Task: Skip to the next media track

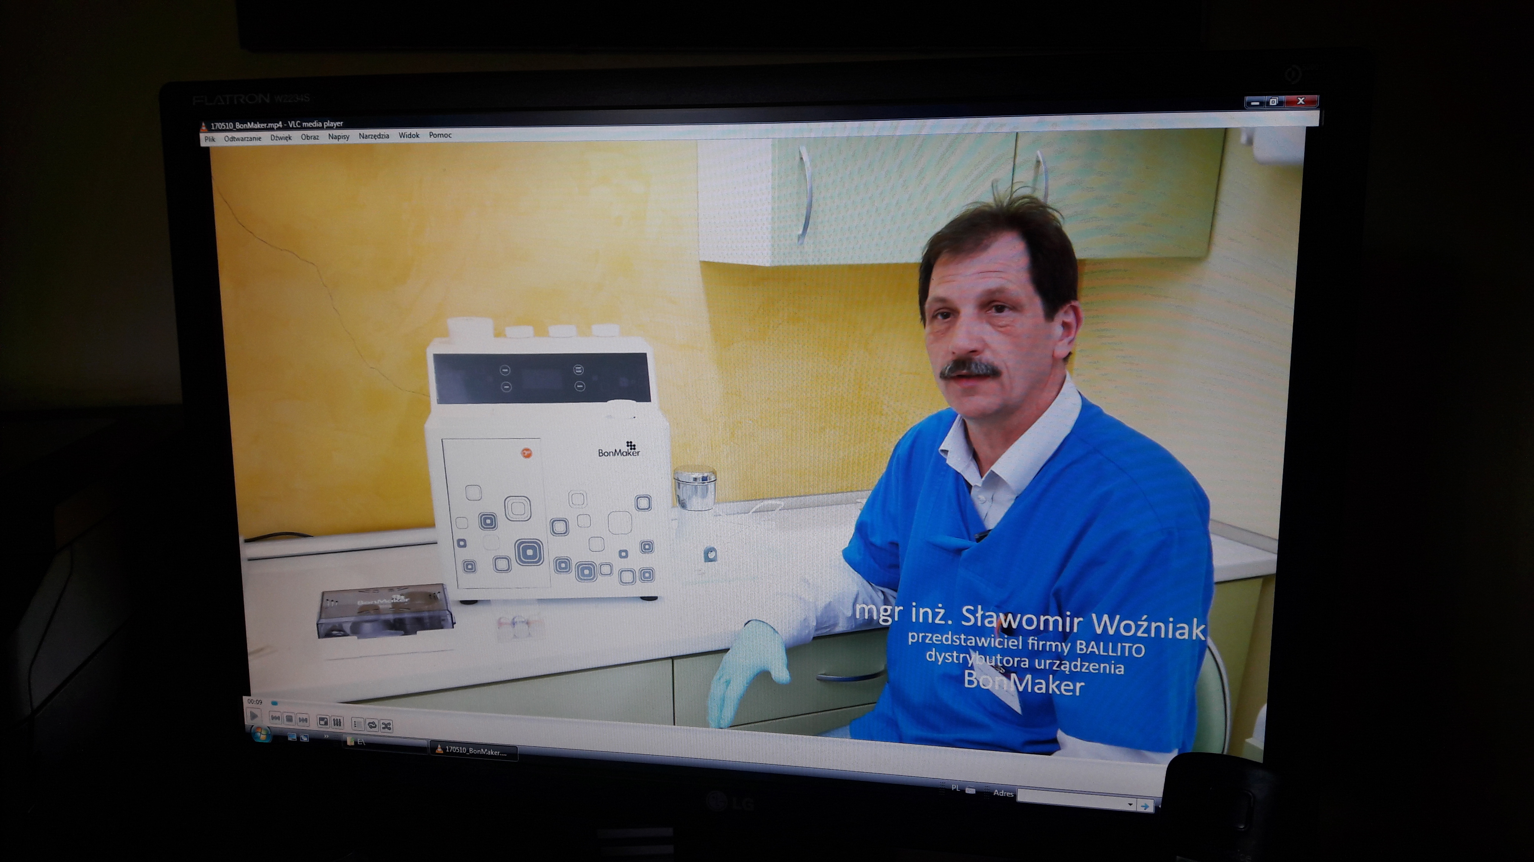Action: pyautogui.click(x=303, y=720)
